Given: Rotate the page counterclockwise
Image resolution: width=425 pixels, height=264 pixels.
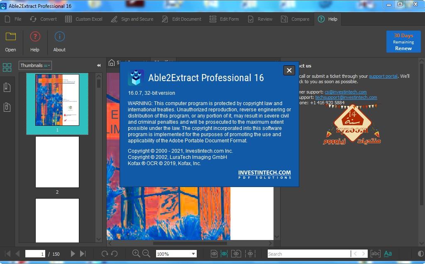Looking at the screenshot, I should (115, 254).
